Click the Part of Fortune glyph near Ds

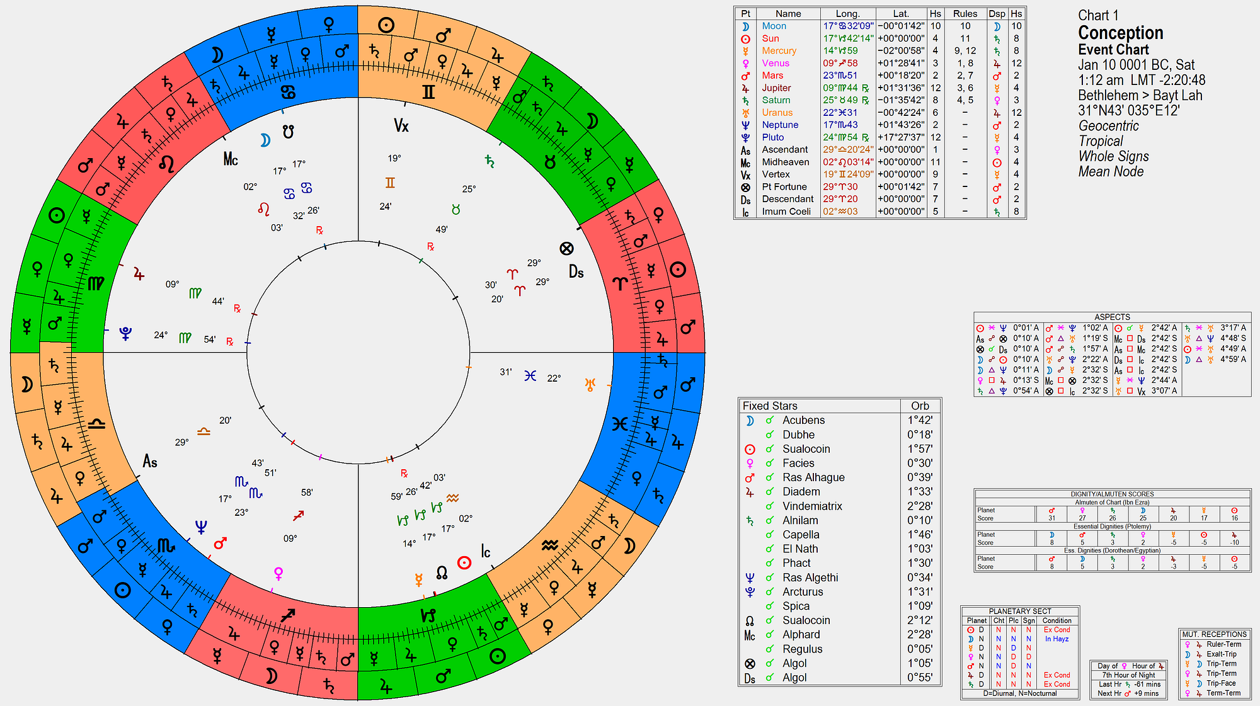pos(566,249)
